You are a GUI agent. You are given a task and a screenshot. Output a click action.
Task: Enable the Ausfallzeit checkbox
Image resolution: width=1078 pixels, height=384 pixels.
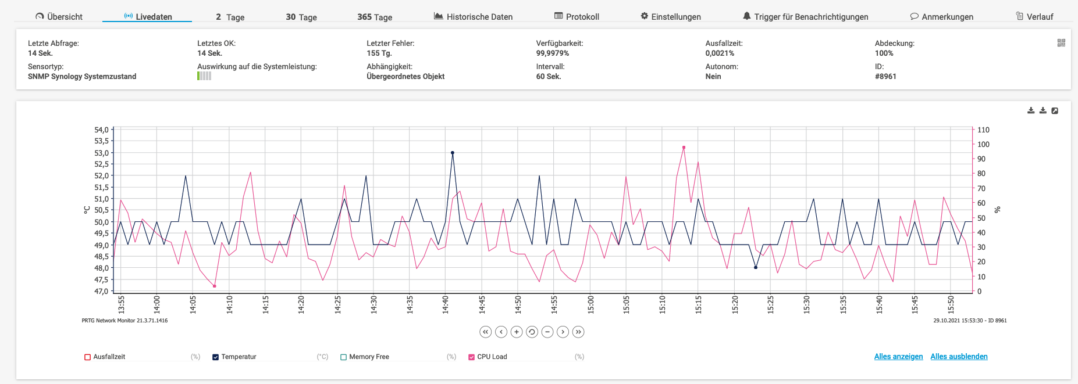[88, 357]
